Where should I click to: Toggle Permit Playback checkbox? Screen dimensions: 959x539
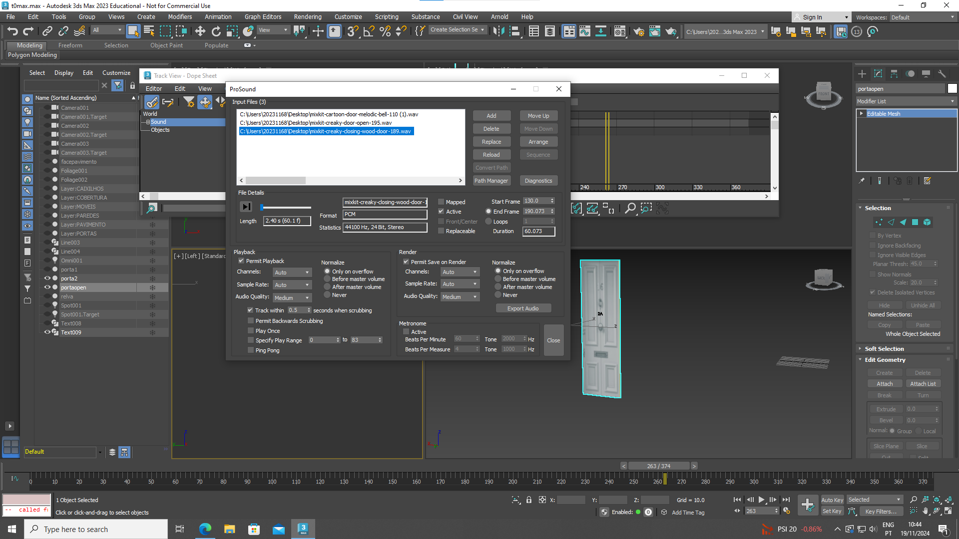[x=241, y=261]
